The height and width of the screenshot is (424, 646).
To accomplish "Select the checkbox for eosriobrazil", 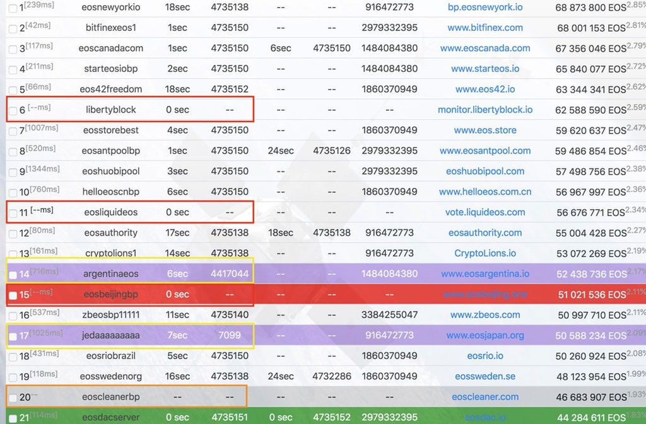I will click(x=13, y=357).
